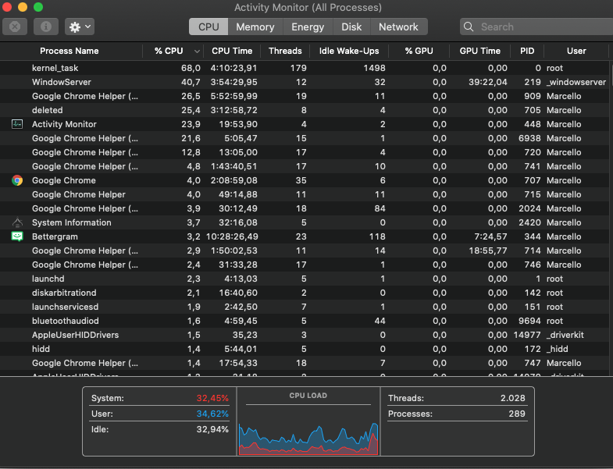Select the WindowServer process row
The height and width of the screenshot is (469, 613).
(x=305, y=82)
